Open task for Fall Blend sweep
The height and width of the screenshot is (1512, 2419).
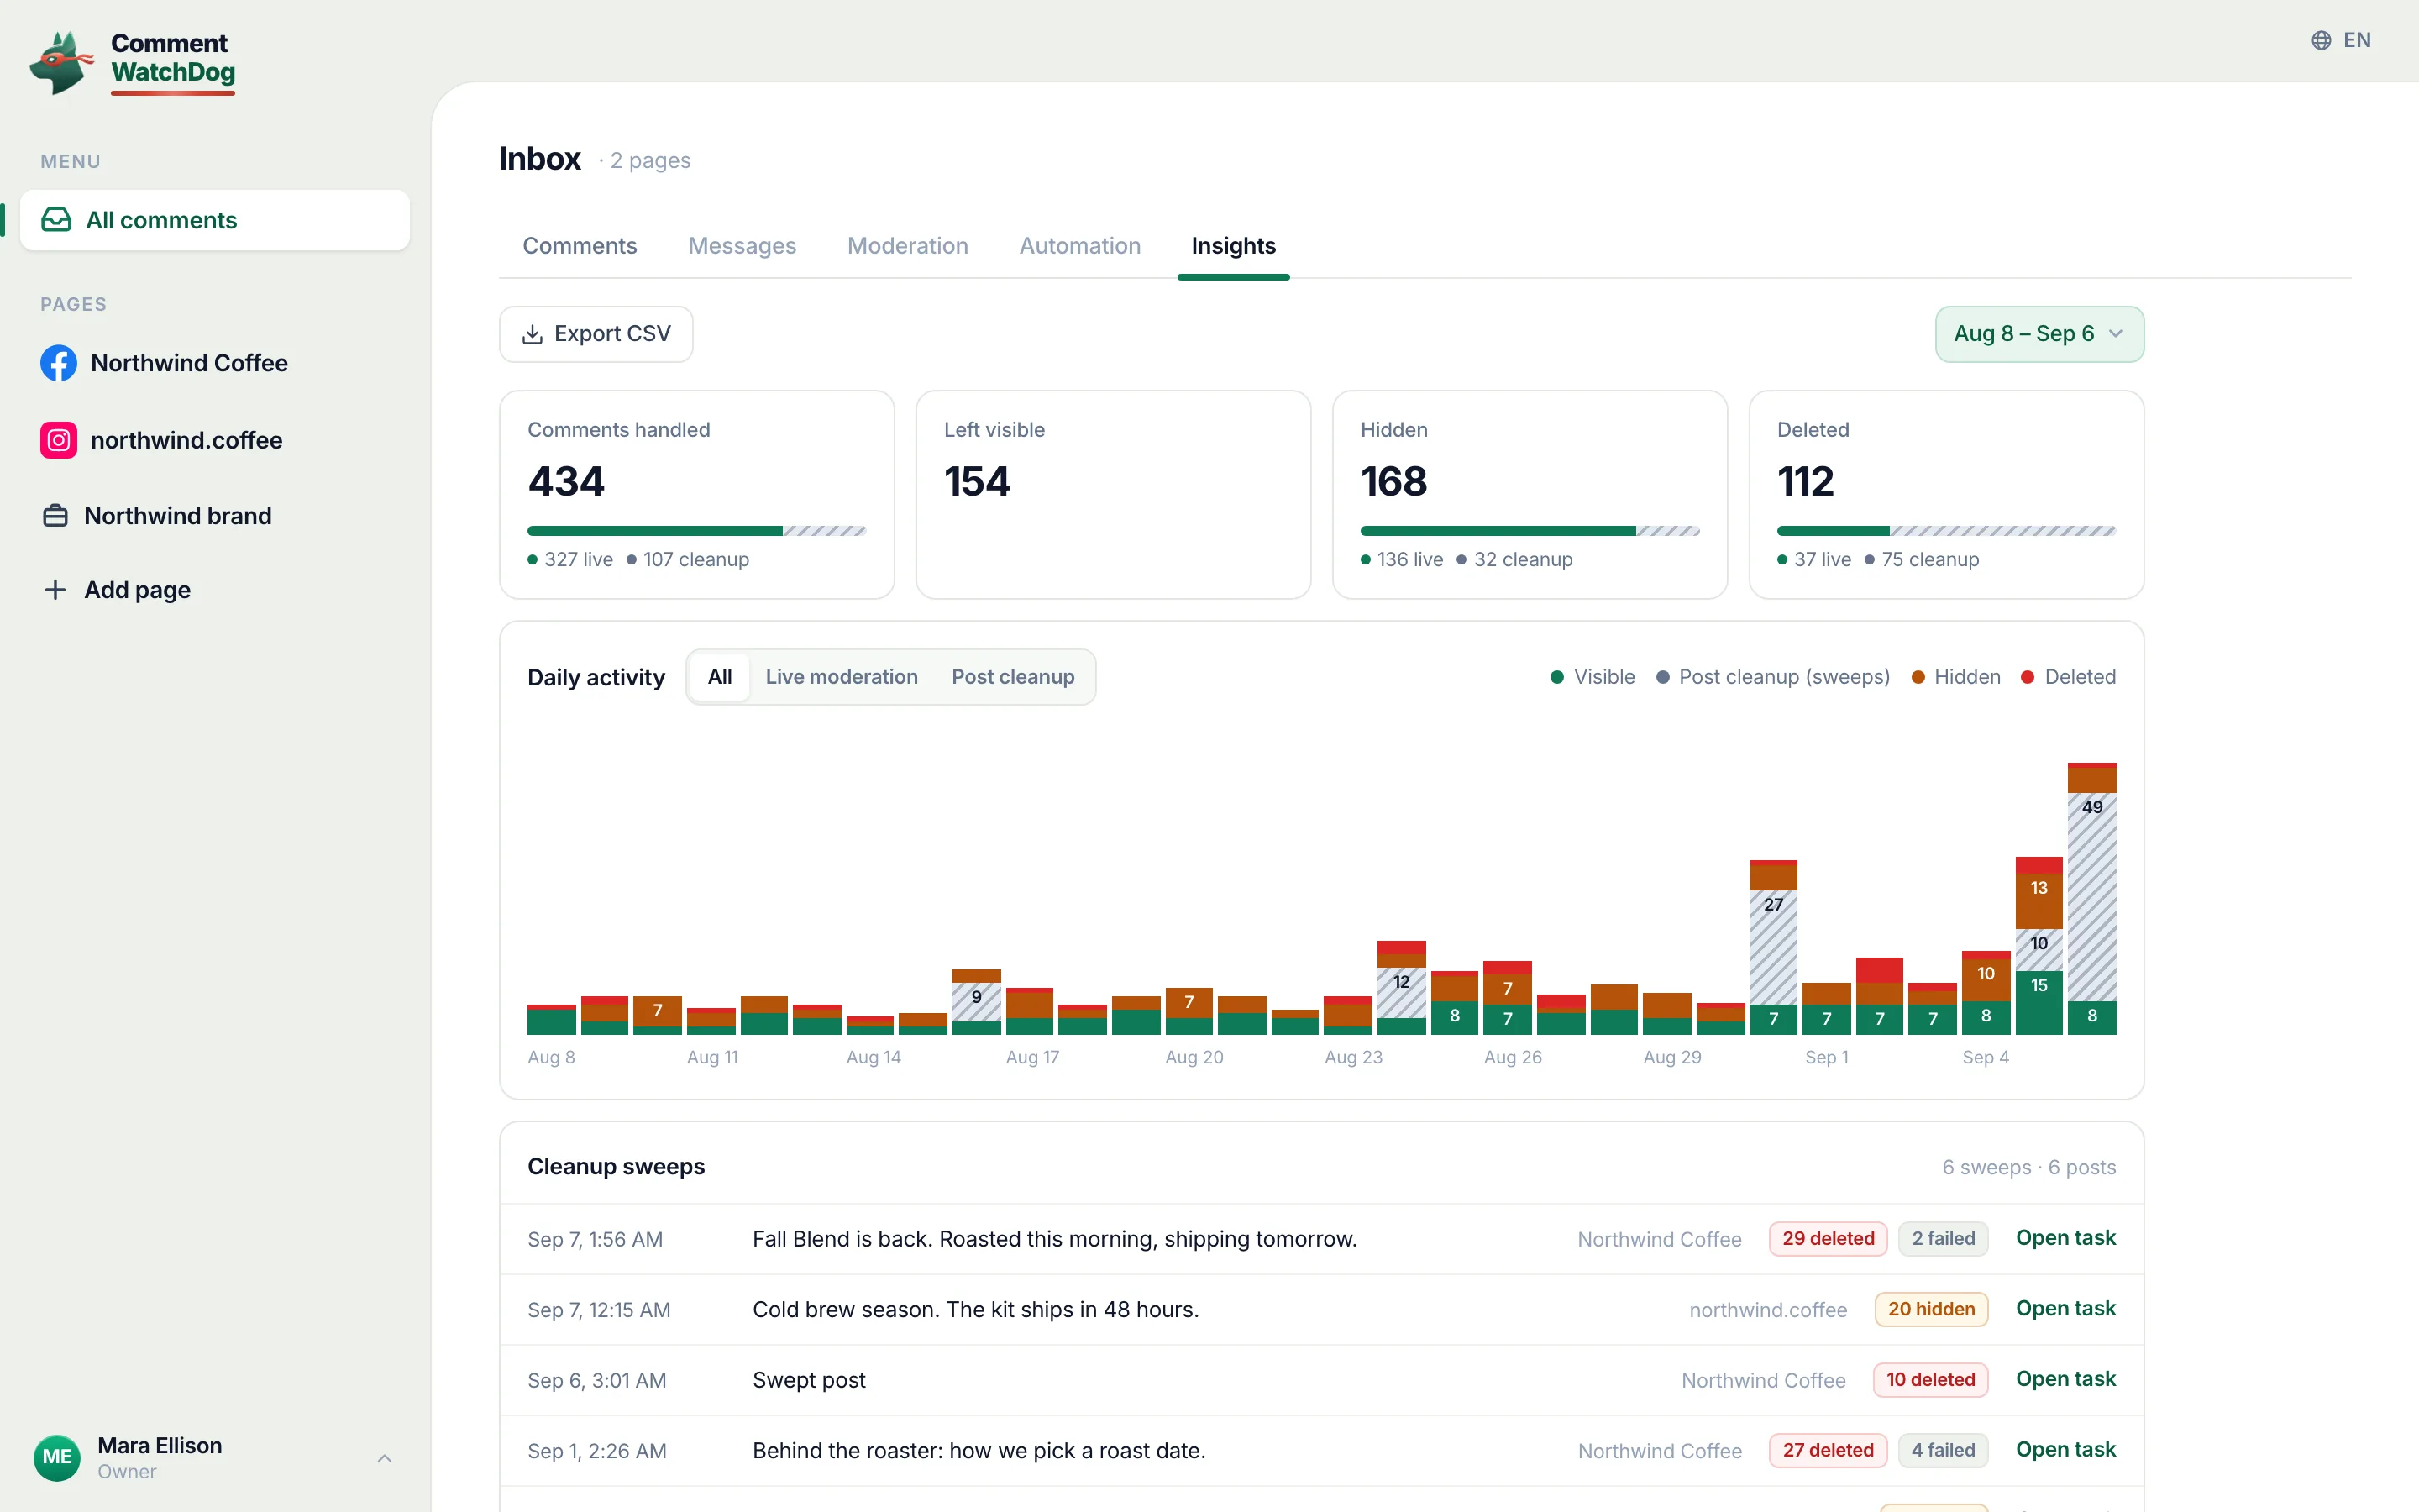(x=2065, y=1238)
